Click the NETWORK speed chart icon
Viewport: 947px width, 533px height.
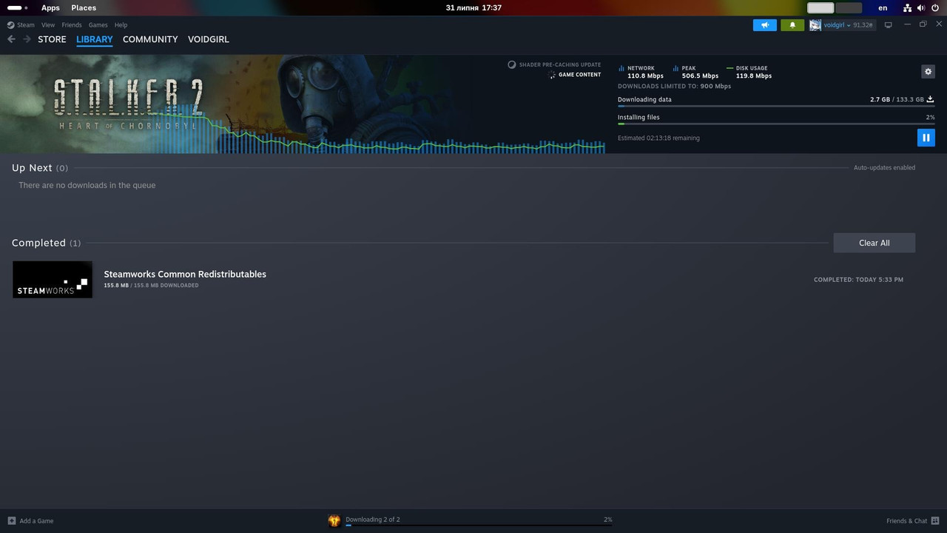coord(621,68)
